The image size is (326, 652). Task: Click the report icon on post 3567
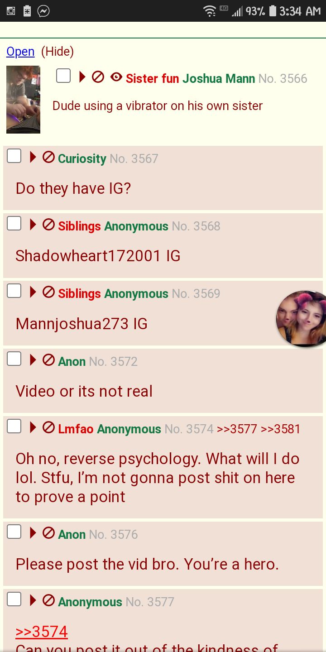(x=48, y=158)
